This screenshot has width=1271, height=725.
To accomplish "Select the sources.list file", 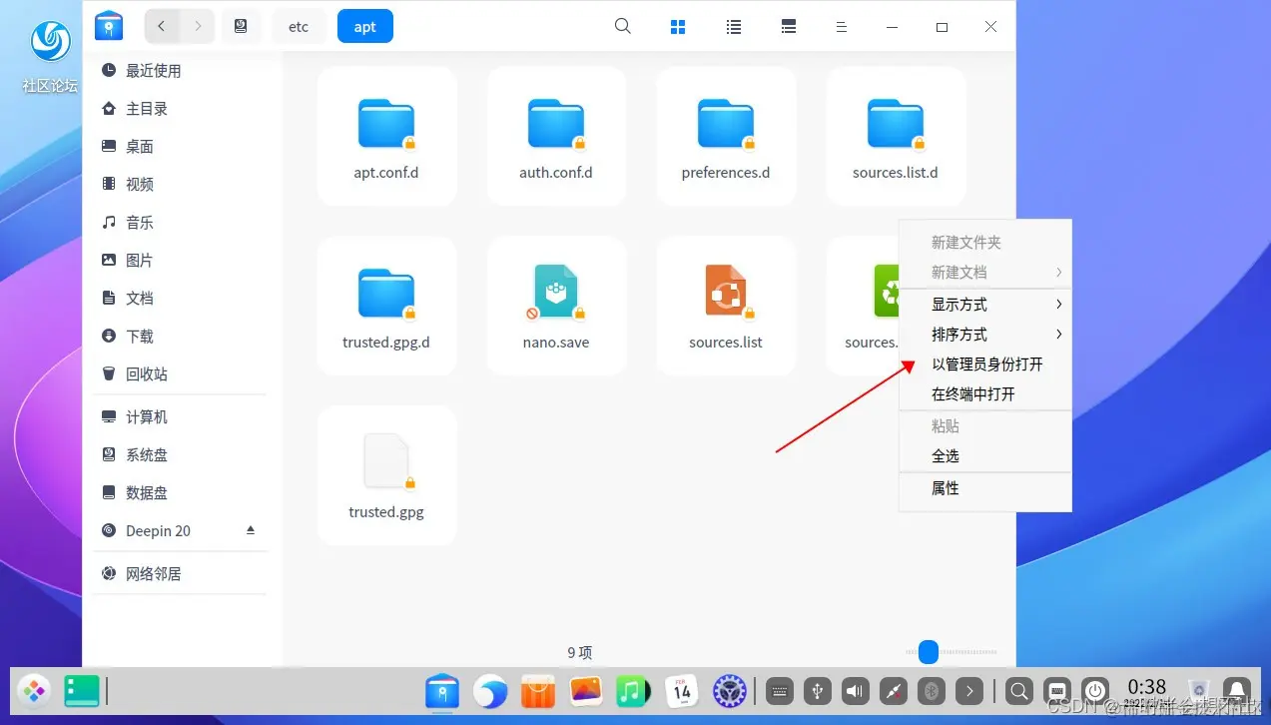I will click(726, 307).
